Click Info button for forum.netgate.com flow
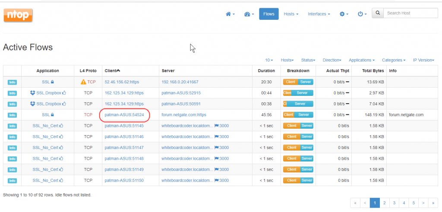442x212 pixels. point(12,115)
